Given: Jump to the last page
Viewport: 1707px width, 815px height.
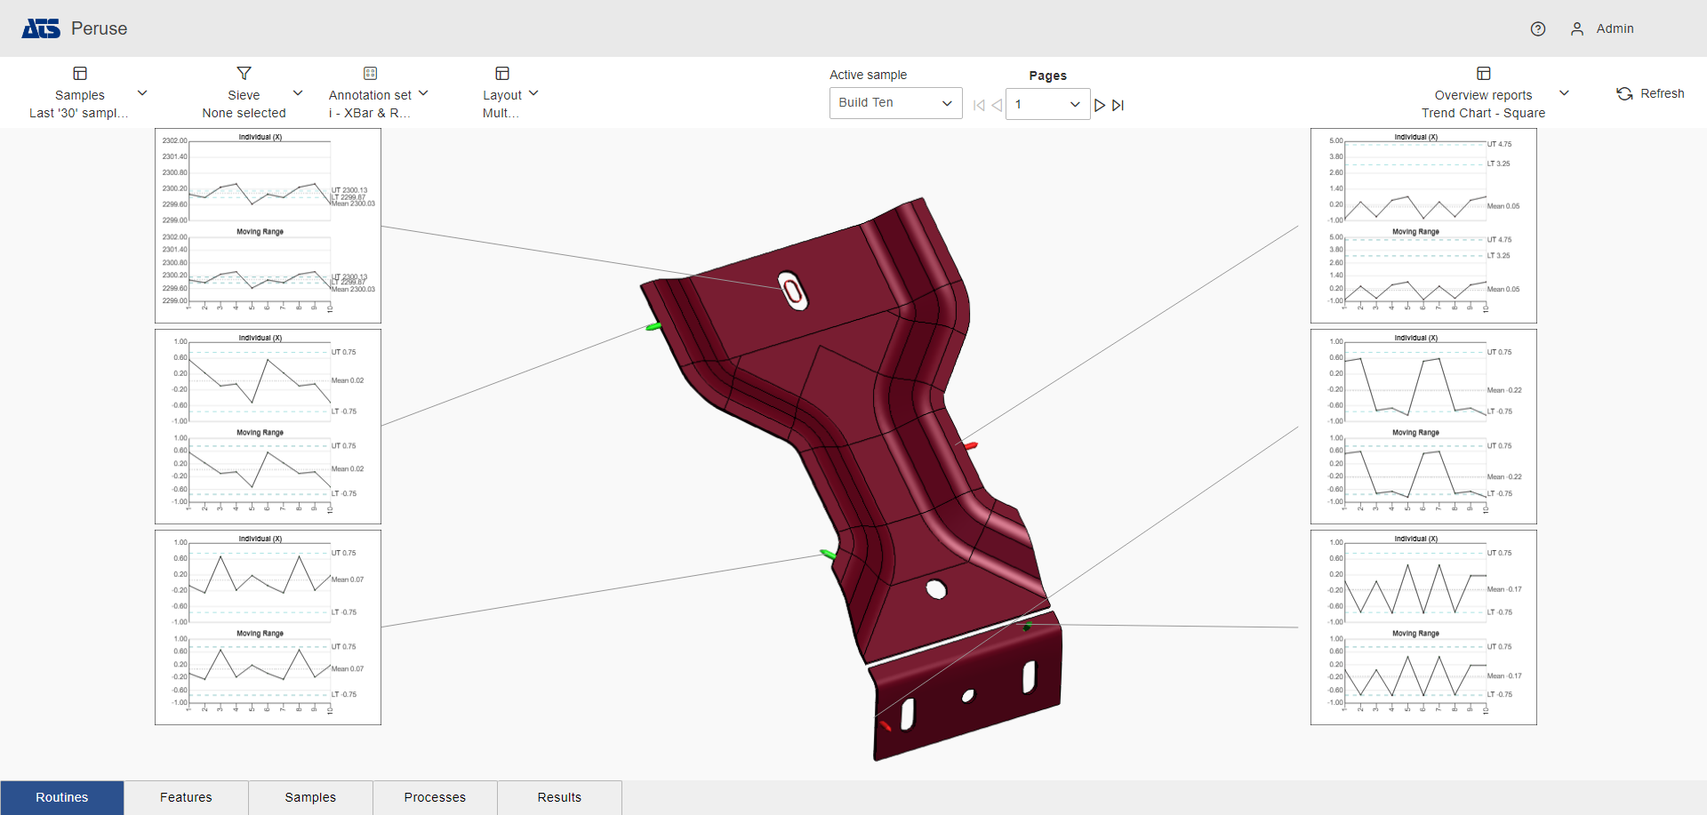Looking at the screenshot, I should point(1118,105).
